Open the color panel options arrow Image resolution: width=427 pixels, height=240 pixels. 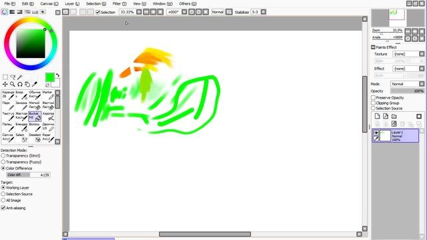point(58,12)
